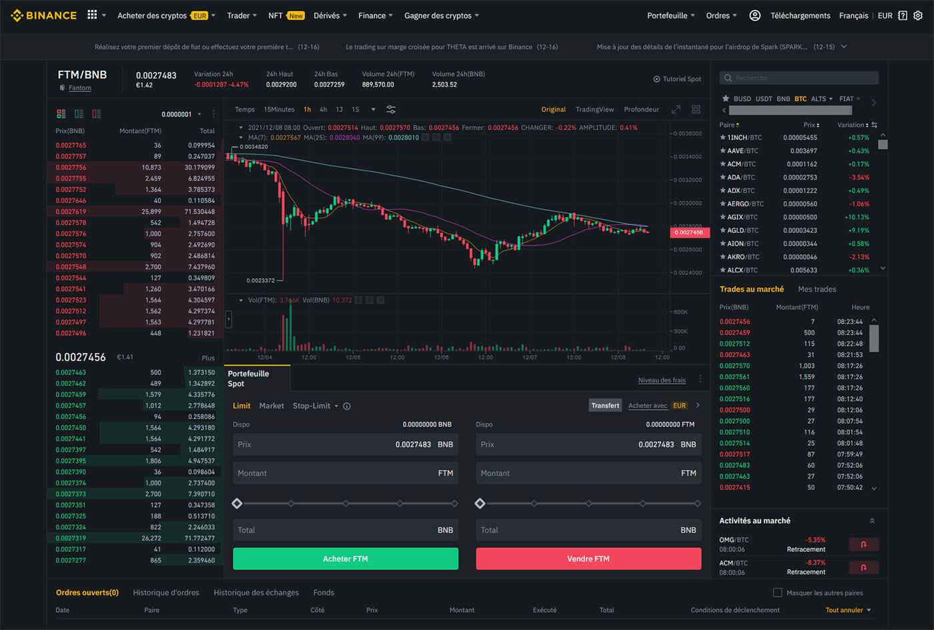This screenshot has width=934, height=630.
Task: Click the help question-mark icon in header
Action: click(x=903, y=15)
